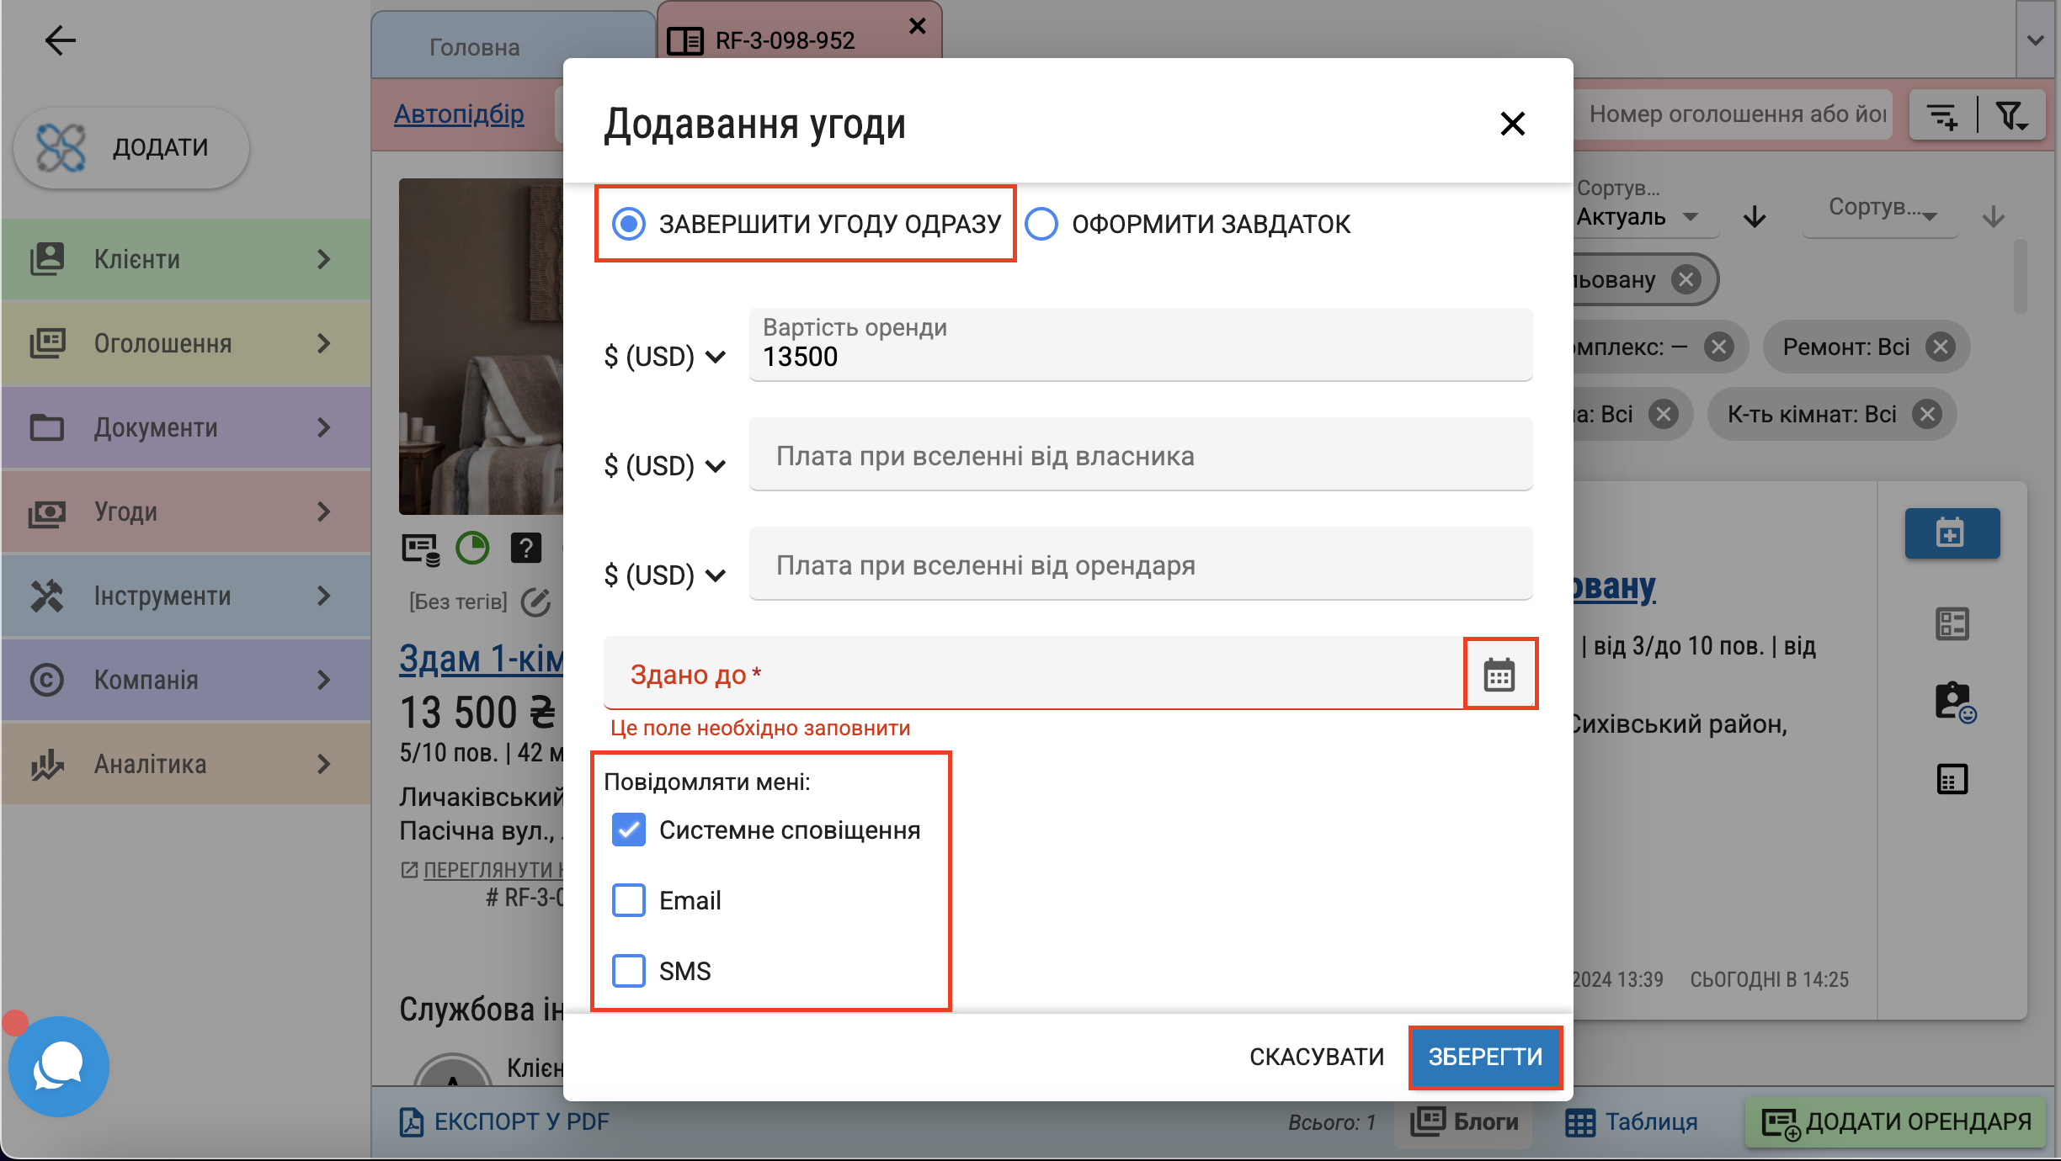
Task: Open currency dropdown for 'Вартість оренди'
Action: click(664, 357)
